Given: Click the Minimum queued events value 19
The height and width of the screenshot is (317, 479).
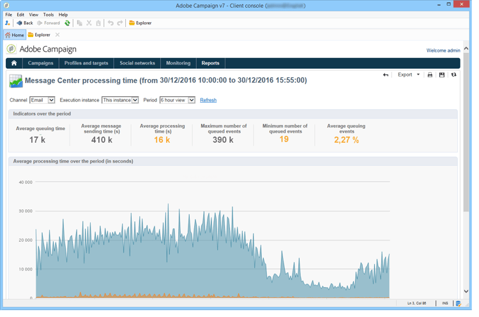Looking at the screenshot, I should 284,140.
